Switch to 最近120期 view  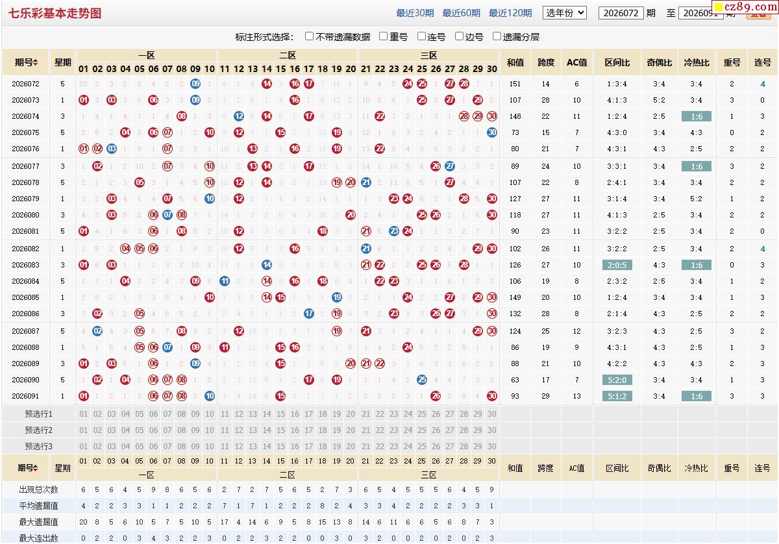tap(510, 13)
